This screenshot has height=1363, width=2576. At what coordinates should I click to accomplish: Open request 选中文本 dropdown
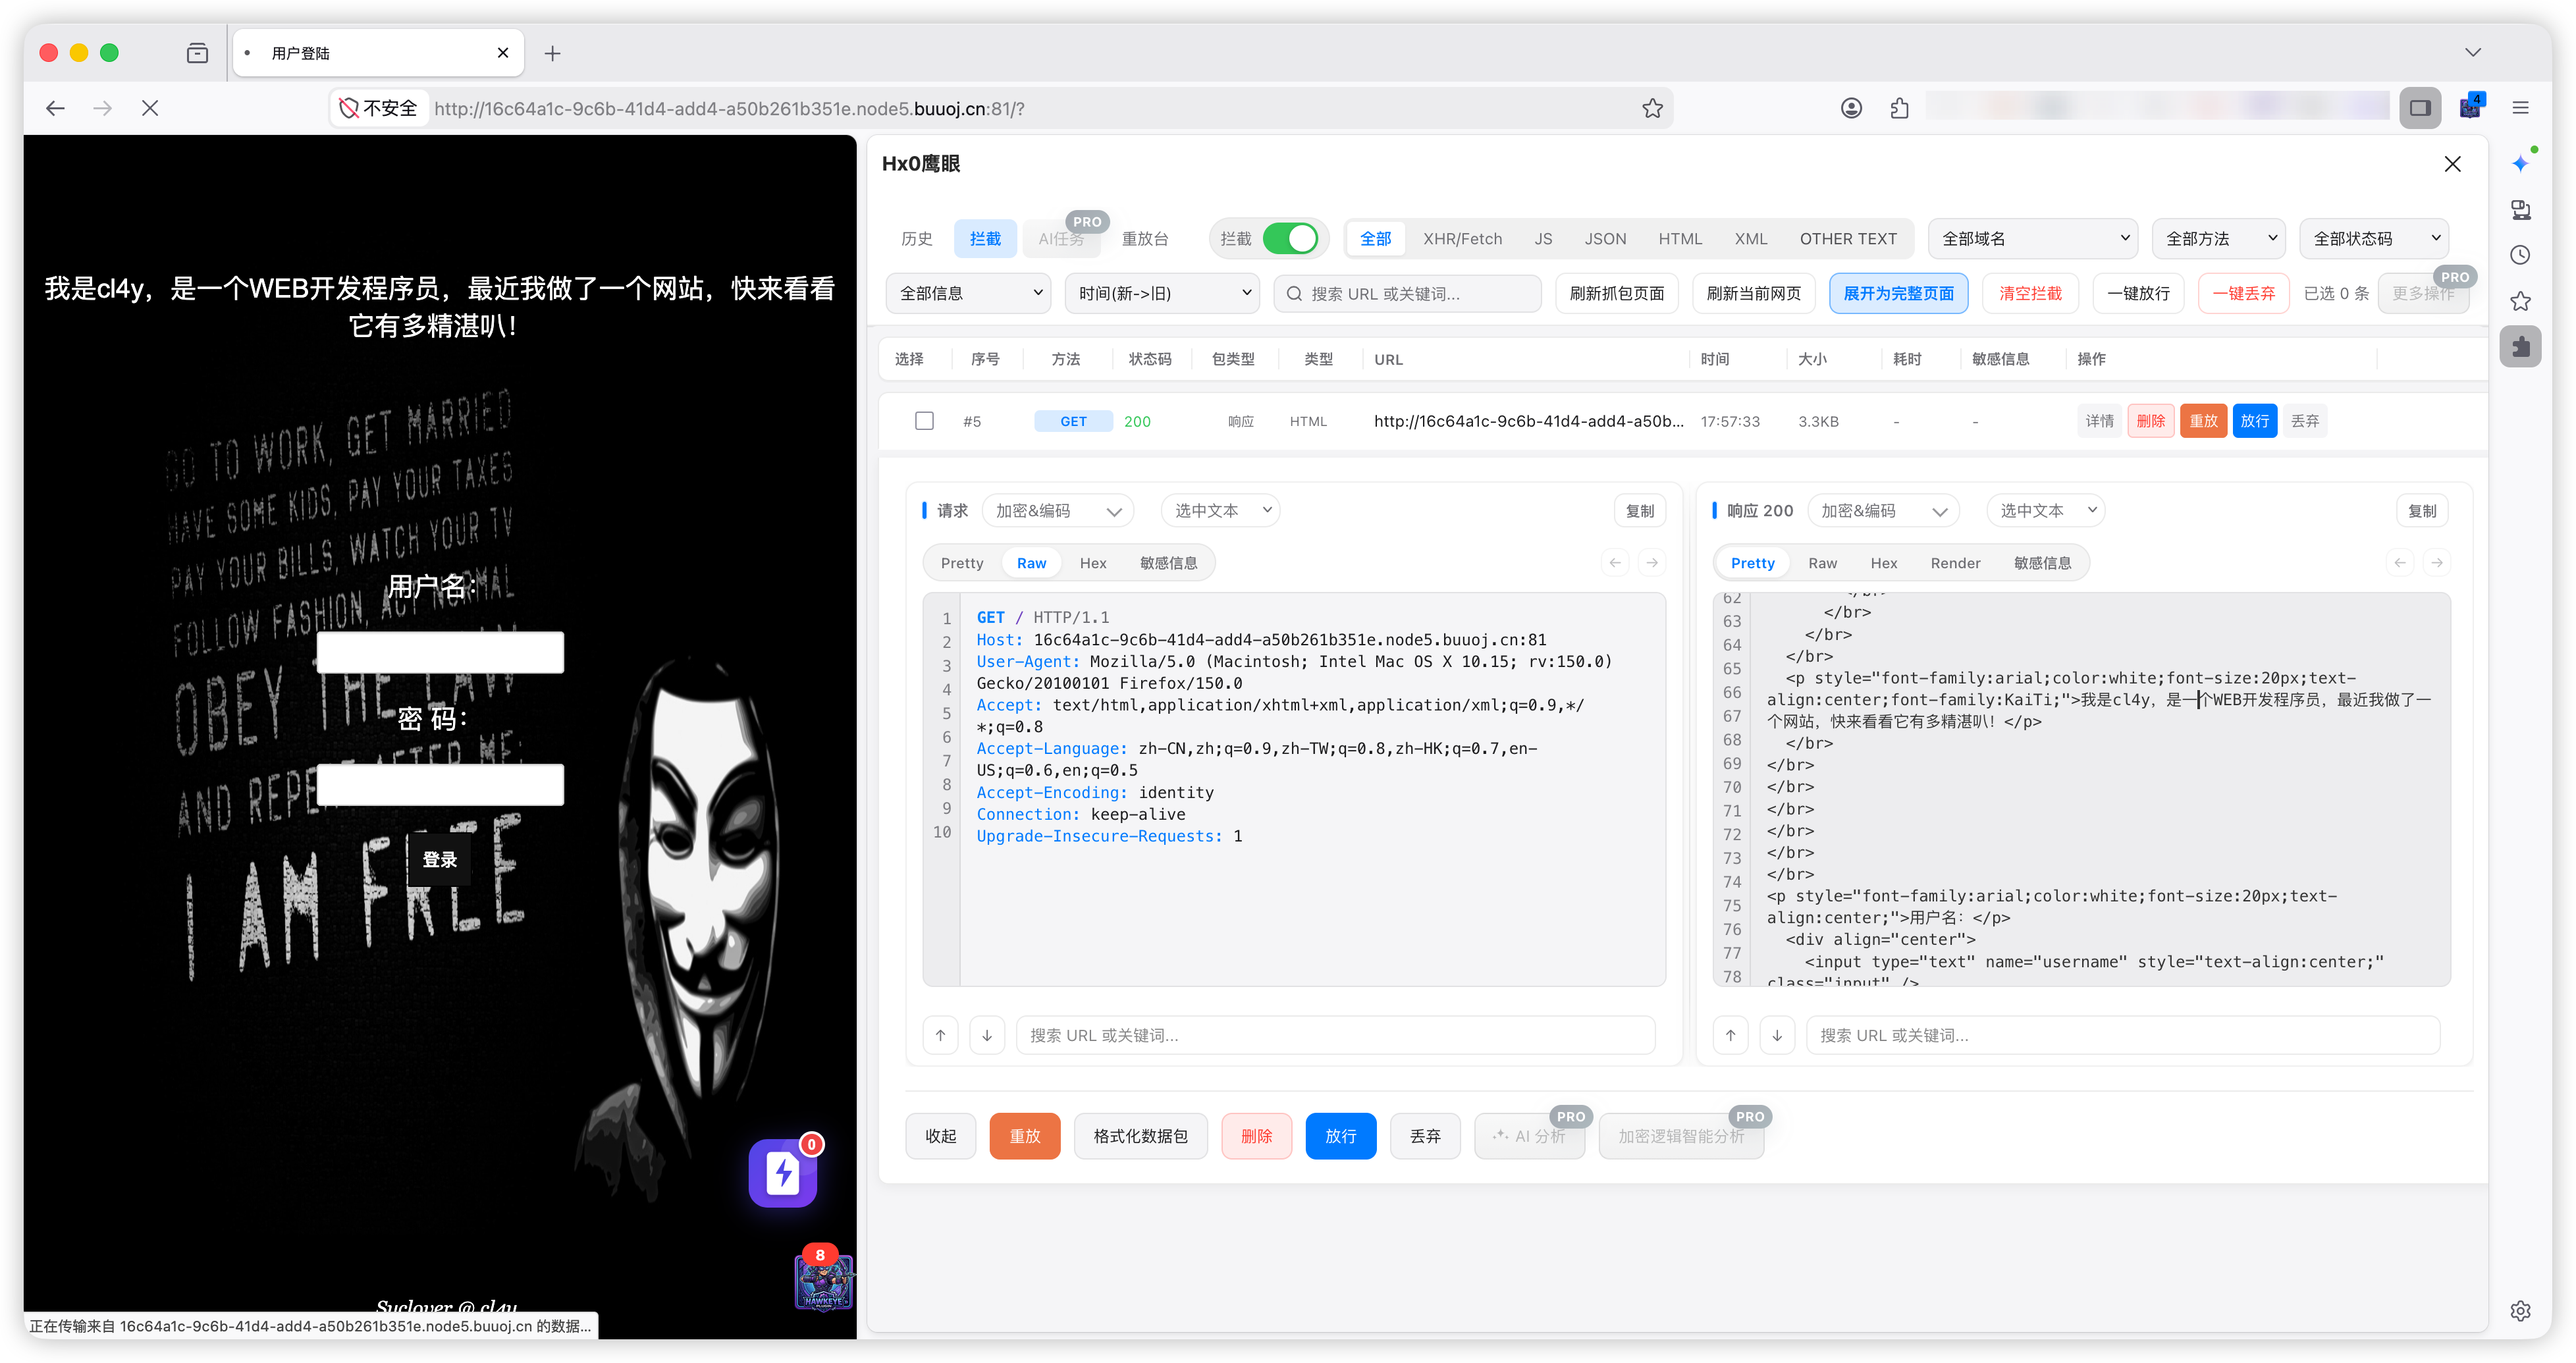point(1220,511)
